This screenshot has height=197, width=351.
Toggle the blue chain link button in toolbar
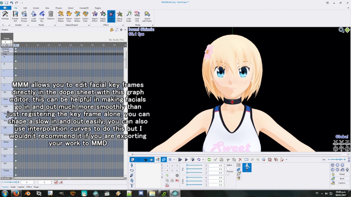pos(164,160)
